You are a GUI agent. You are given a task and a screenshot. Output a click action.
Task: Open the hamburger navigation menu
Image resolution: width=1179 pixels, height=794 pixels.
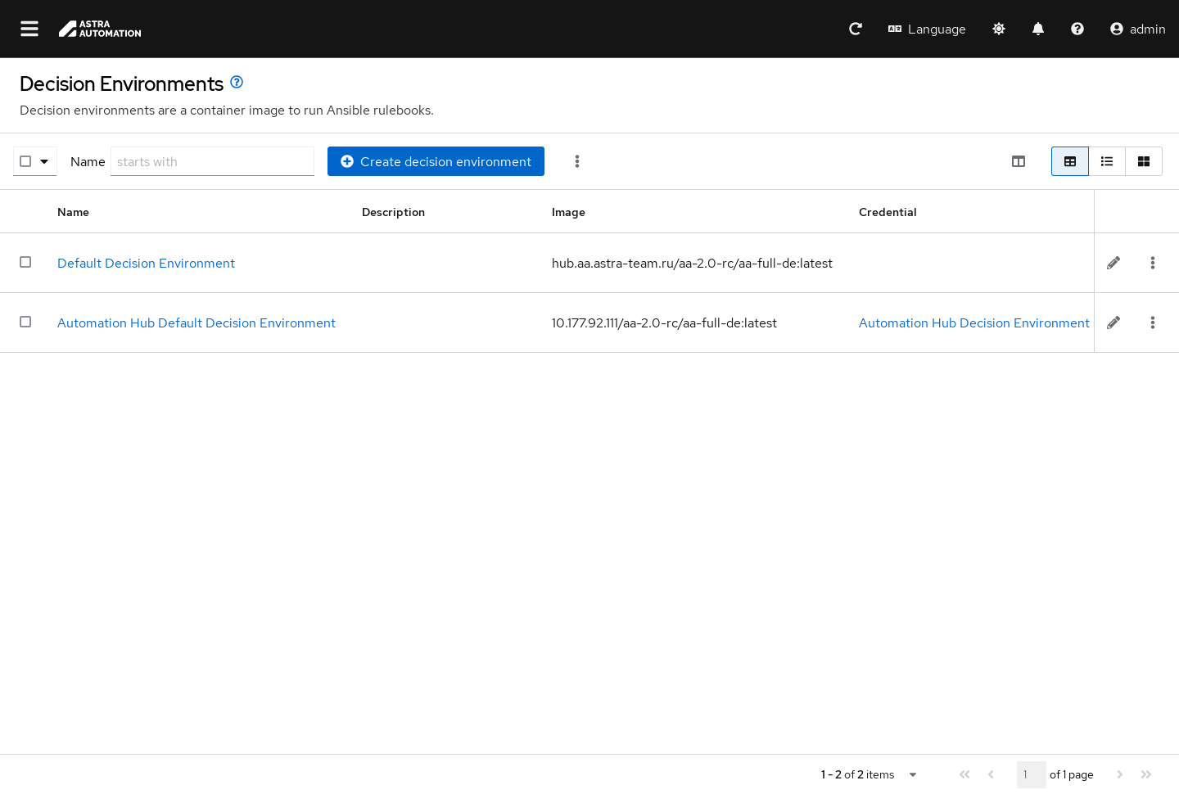29,29
